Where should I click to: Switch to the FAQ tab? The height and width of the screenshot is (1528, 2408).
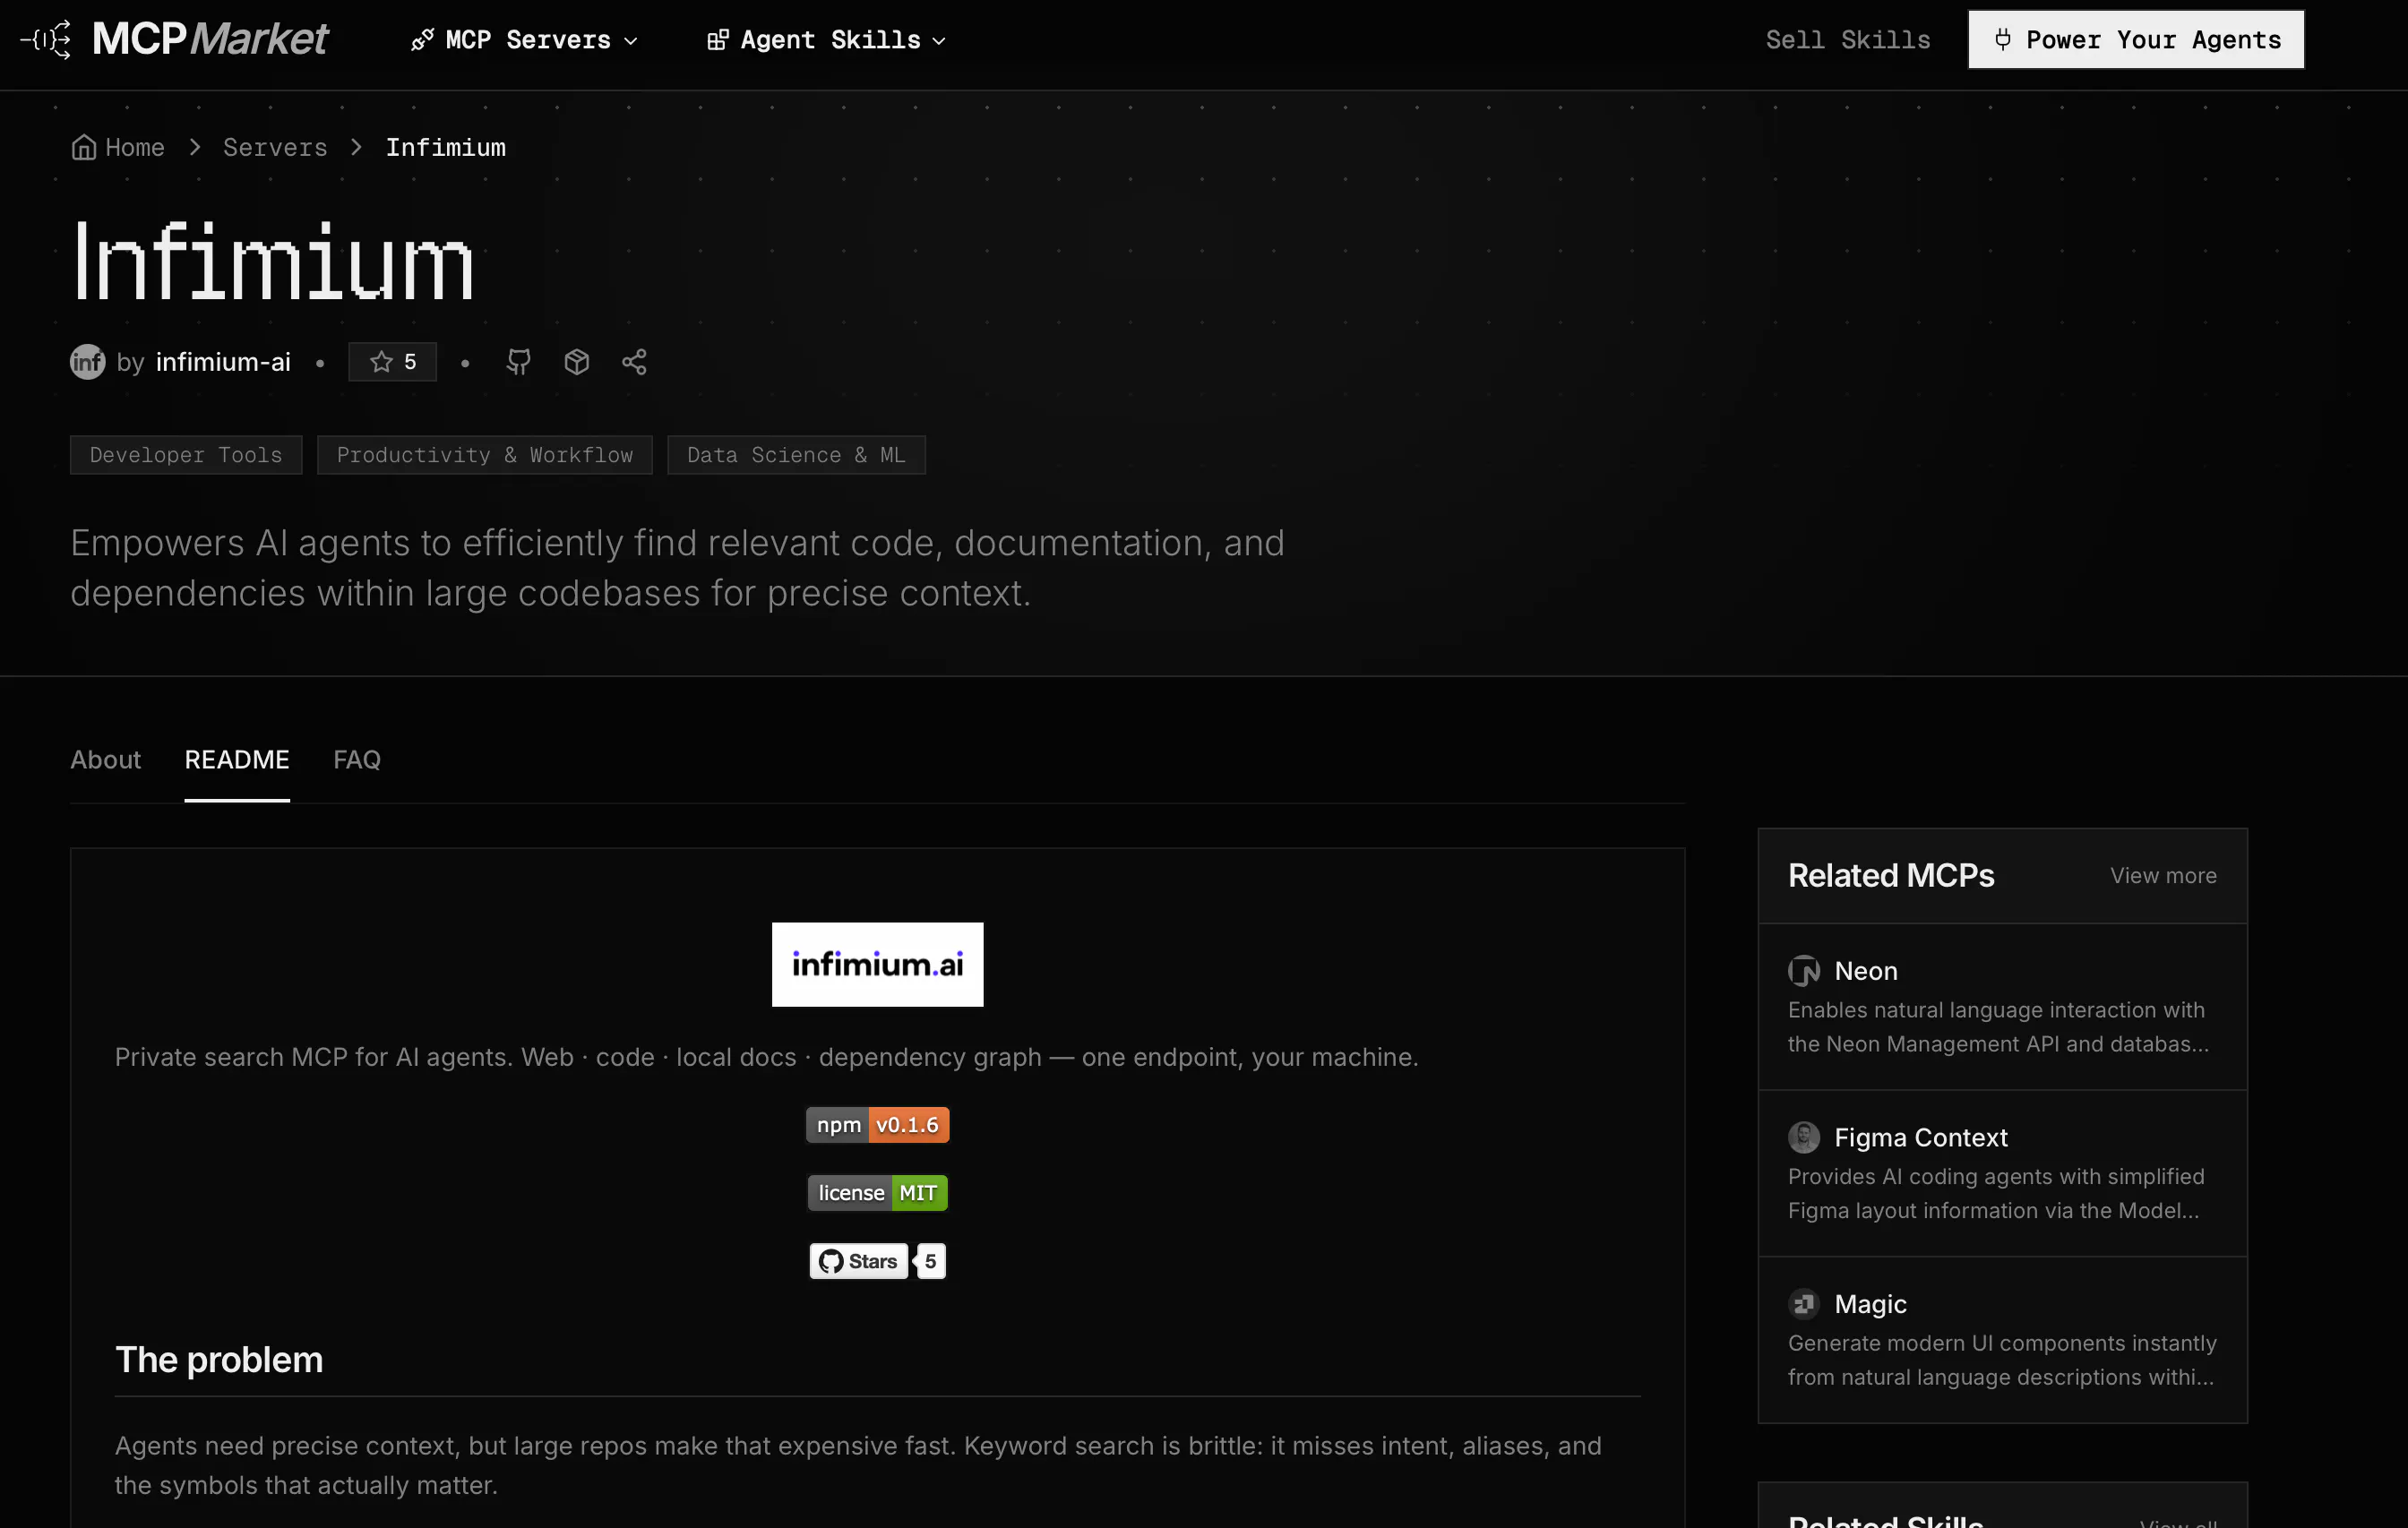[357, 760]
